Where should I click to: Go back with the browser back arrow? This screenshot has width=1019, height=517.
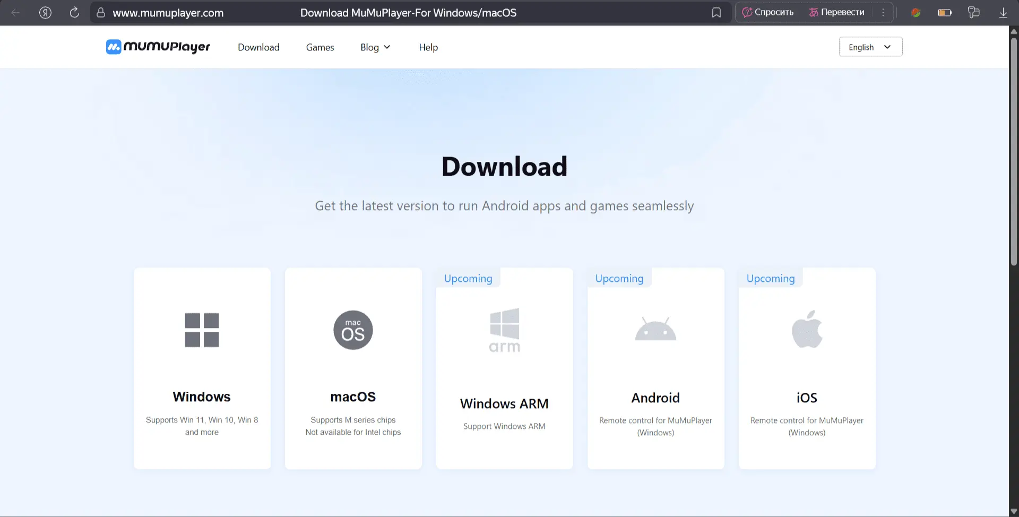point(15,13)
